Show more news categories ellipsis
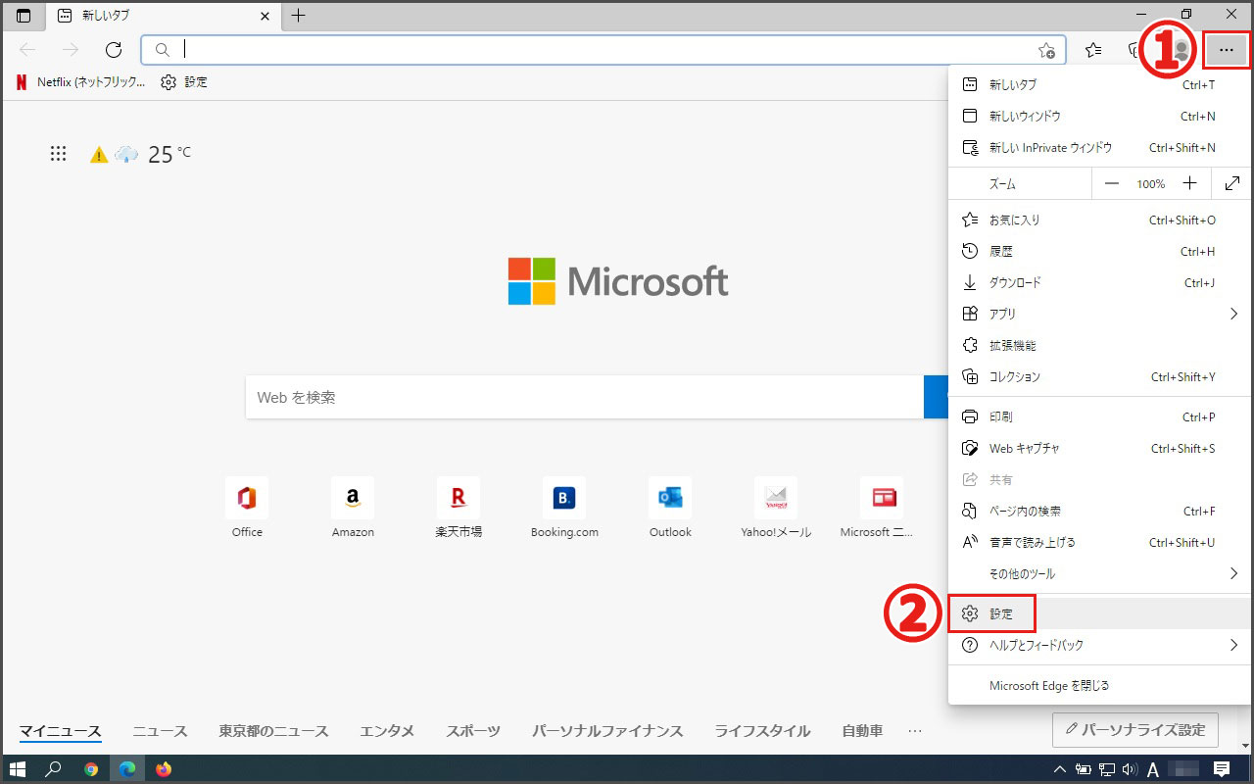This screenshot has width=1254, height=784. 915,731
